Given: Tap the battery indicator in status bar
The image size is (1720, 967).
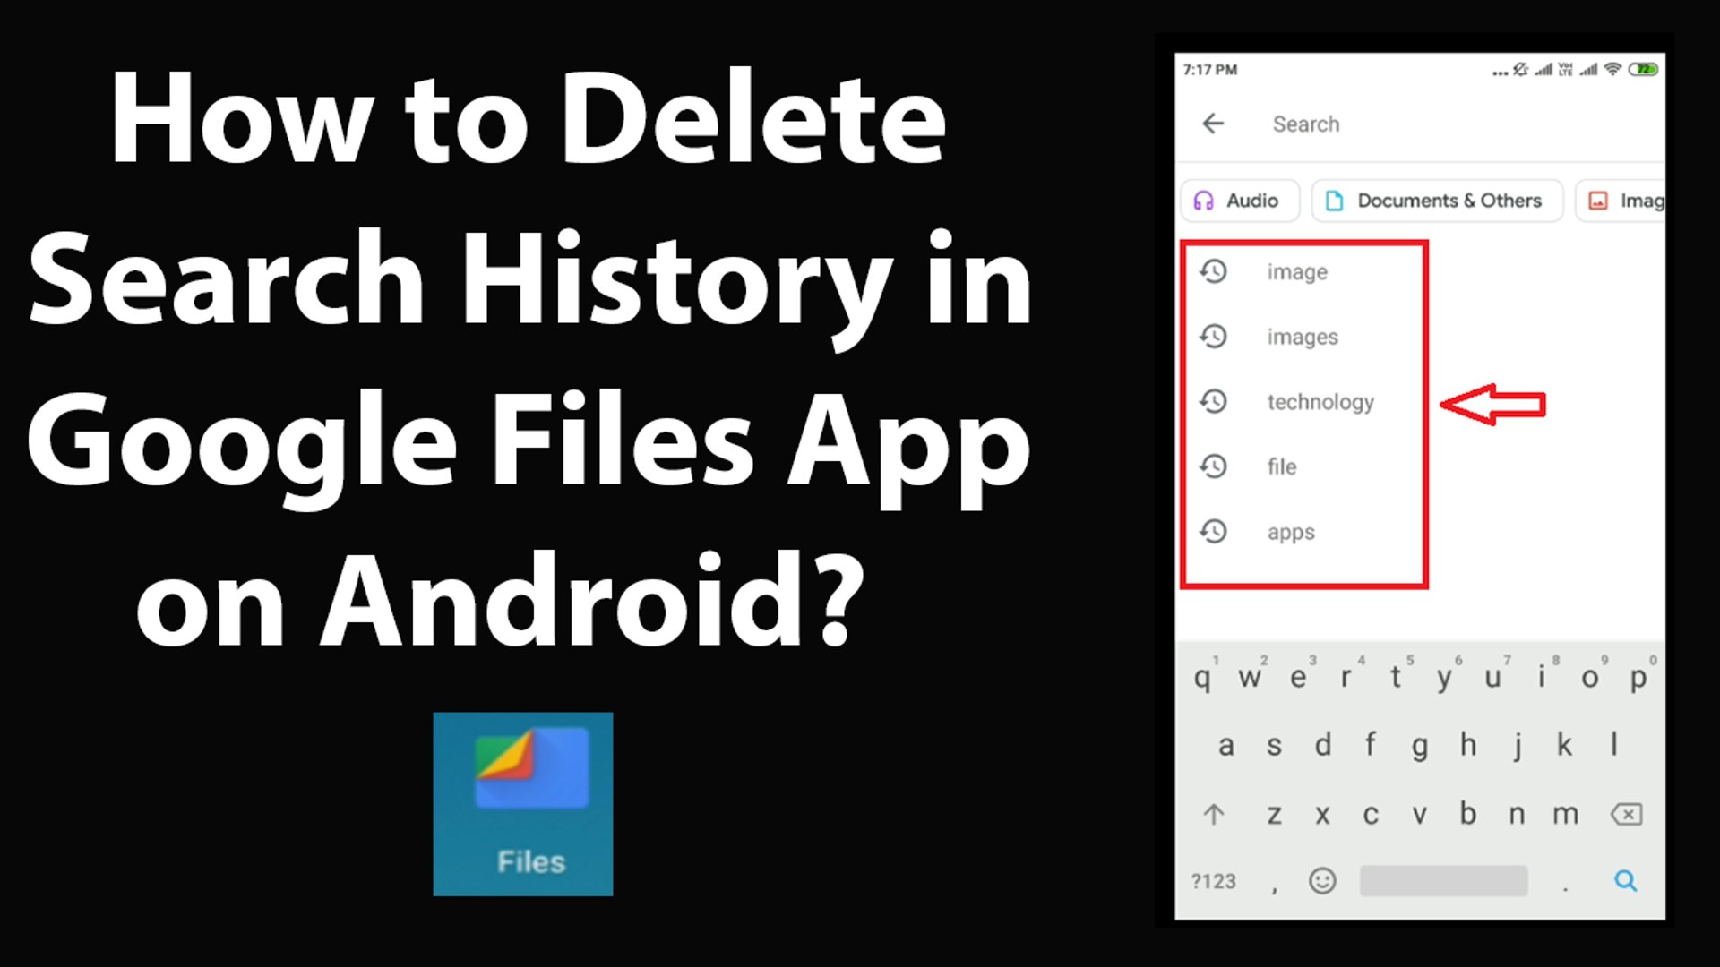Looking at the screenshot, I should 1643,69.
